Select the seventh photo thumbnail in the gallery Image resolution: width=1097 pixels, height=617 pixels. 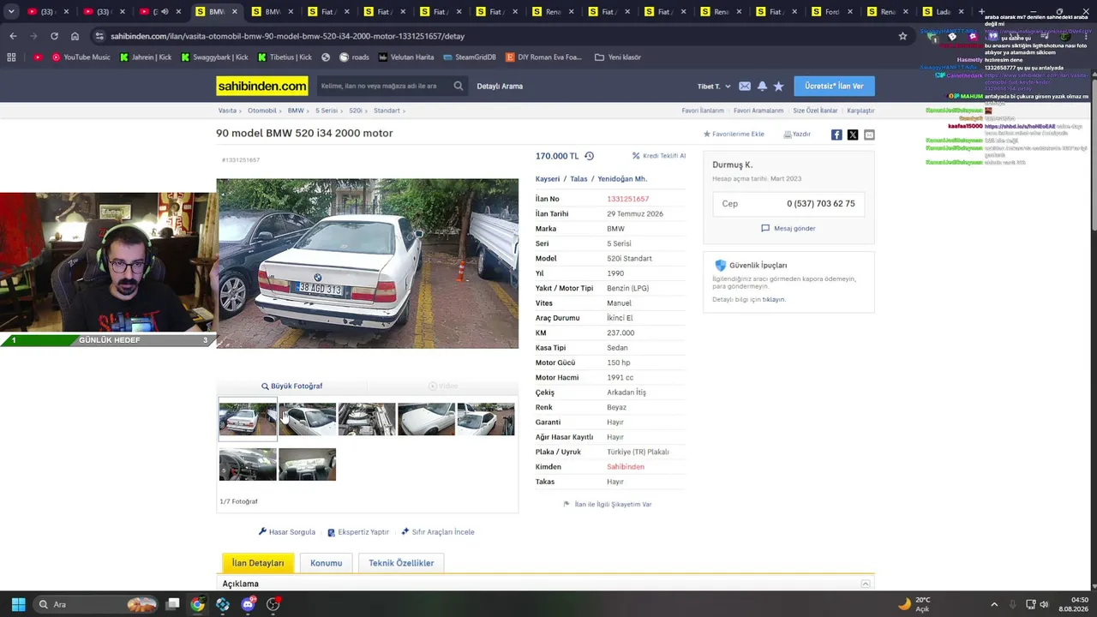point(307,464)
